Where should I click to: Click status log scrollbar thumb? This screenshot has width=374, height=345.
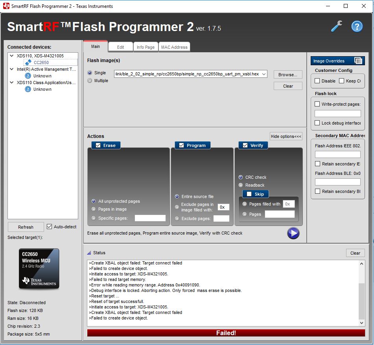click(361, 301)
